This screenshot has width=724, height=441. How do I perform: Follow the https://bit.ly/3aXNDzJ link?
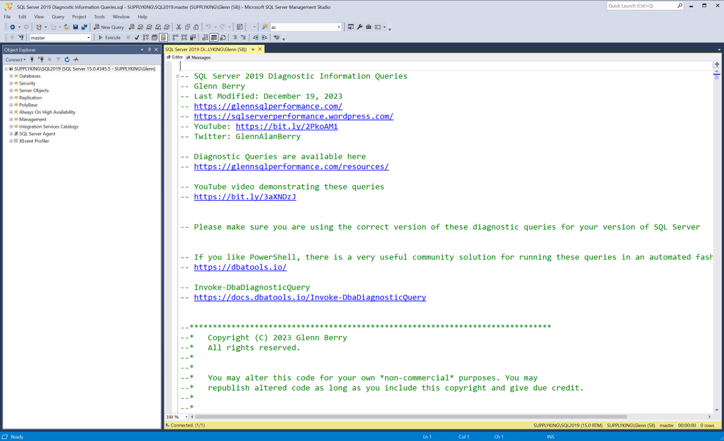245,197
